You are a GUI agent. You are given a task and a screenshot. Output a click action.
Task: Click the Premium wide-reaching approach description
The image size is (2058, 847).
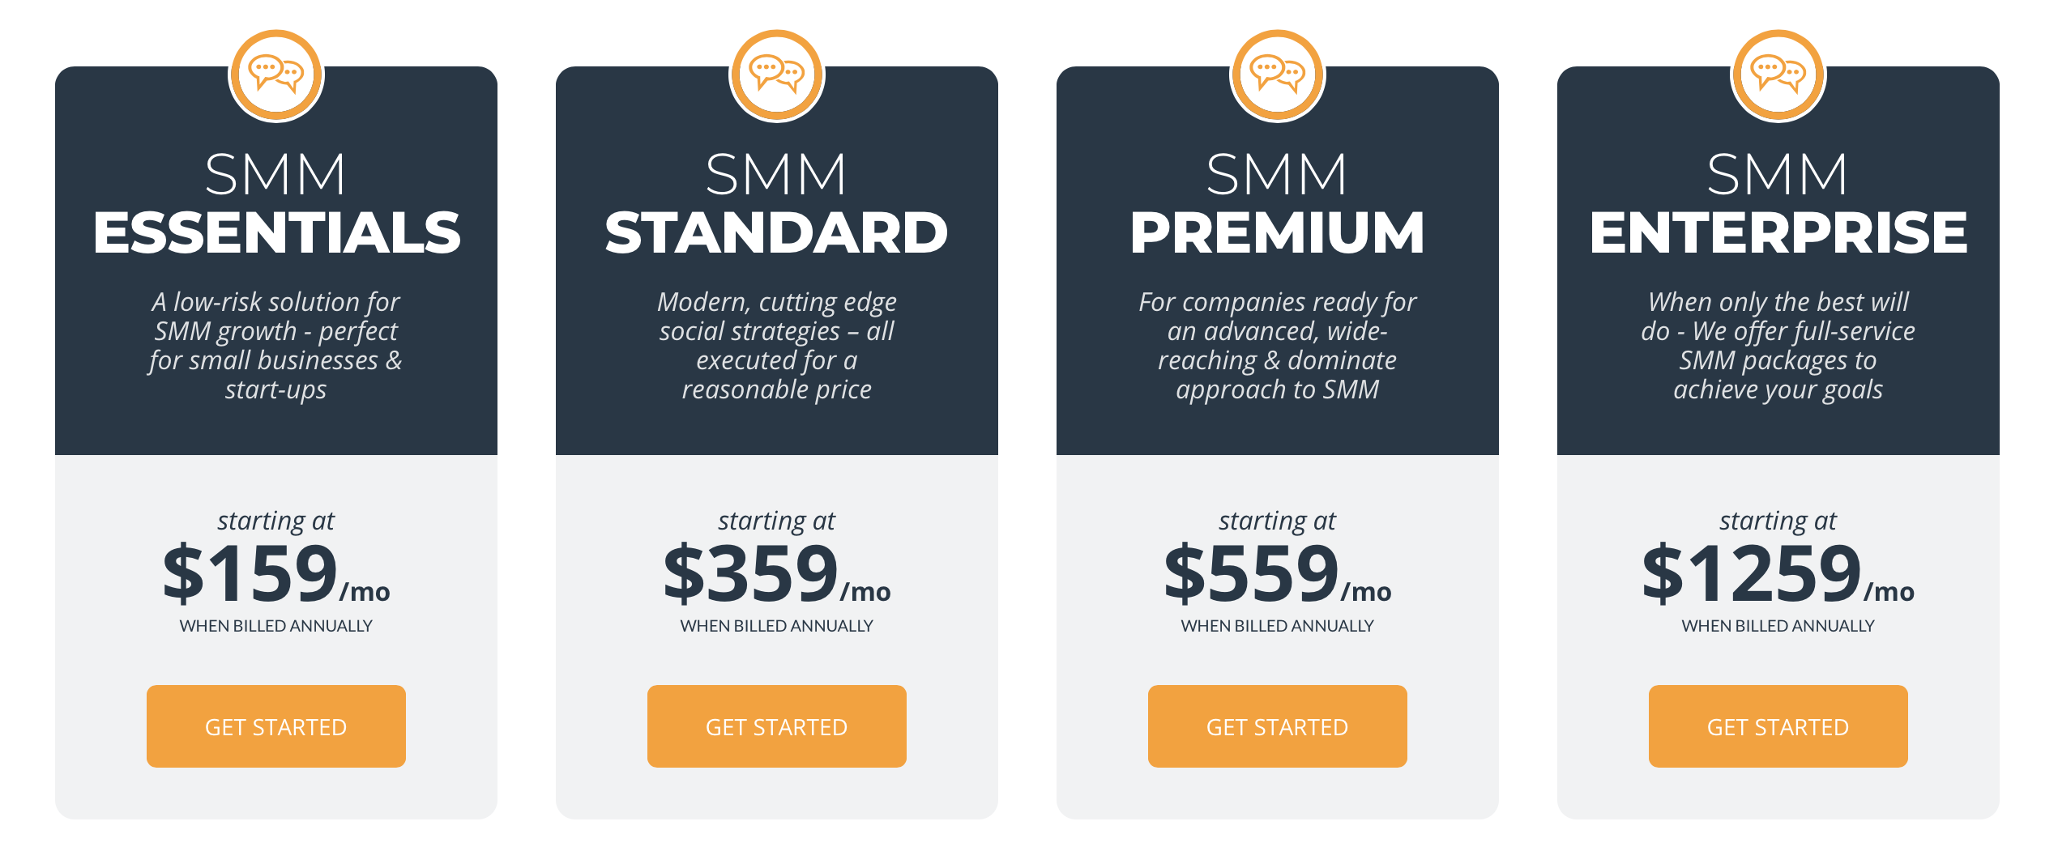1278,346
